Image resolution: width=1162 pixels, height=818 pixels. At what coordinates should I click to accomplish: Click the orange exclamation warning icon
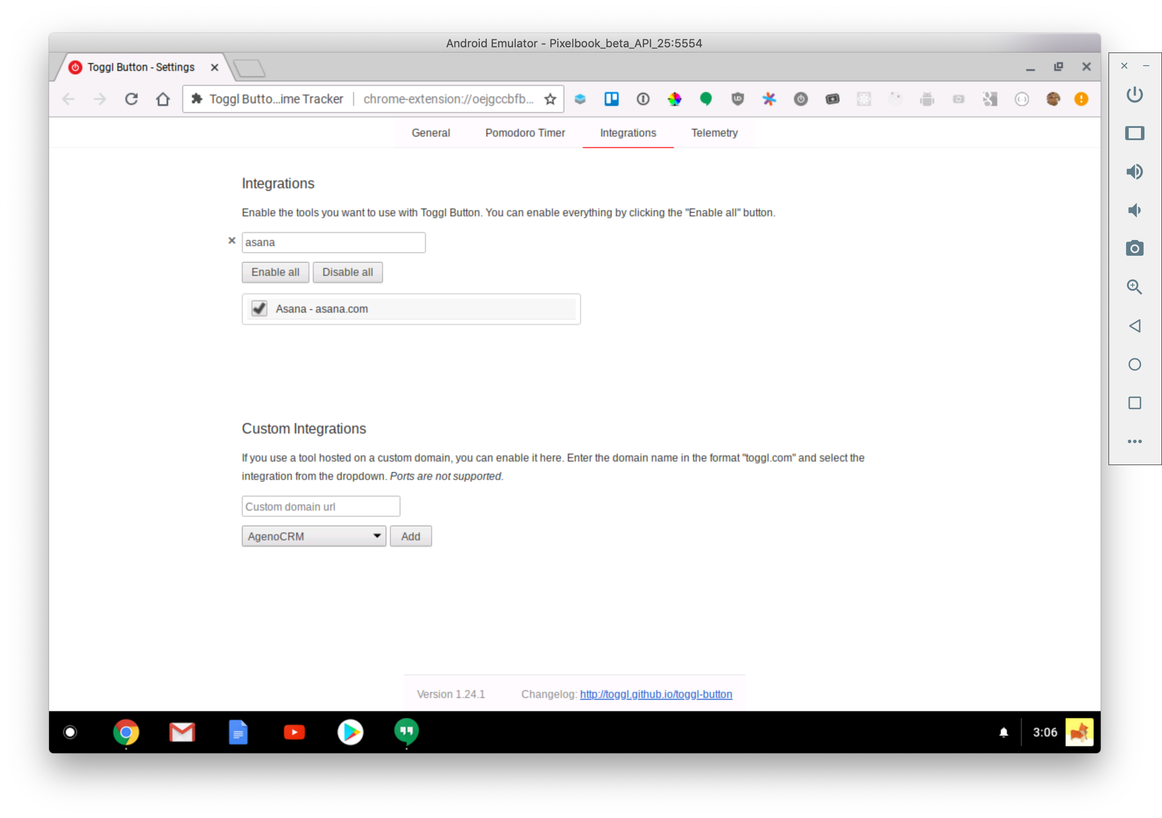1081,99
